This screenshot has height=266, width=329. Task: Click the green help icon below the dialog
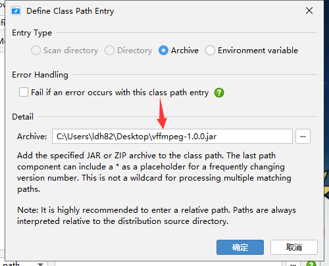[311, 264]
